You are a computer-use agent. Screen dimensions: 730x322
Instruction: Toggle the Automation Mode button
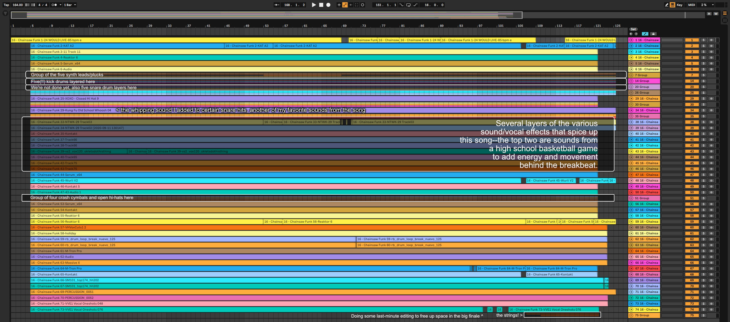coord(645,34)
